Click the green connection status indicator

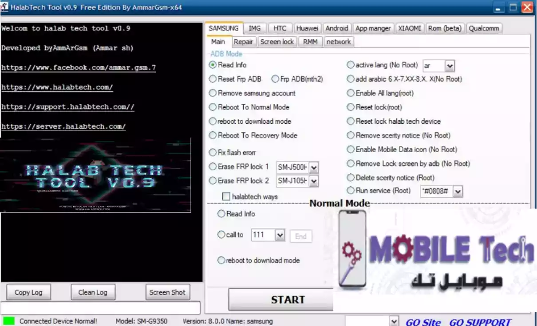[8, 320]
